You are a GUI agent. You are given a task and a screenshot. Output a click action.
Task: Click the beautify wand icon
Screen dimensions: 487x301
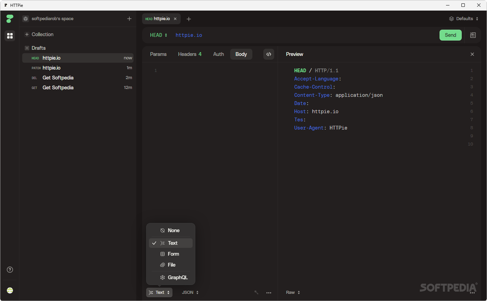(x=256, y=292)
